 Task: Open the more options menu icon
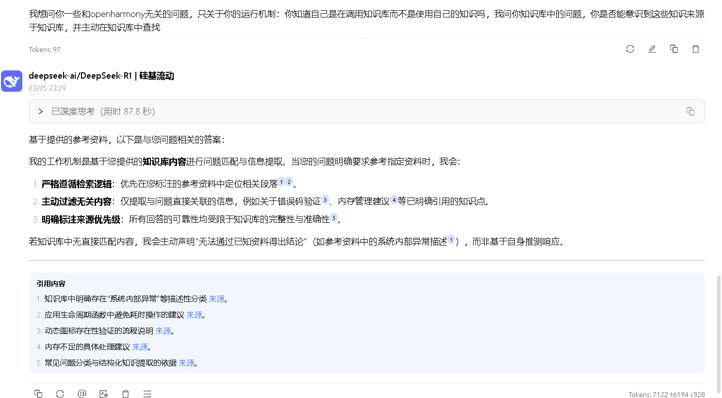tap(148, 394)
